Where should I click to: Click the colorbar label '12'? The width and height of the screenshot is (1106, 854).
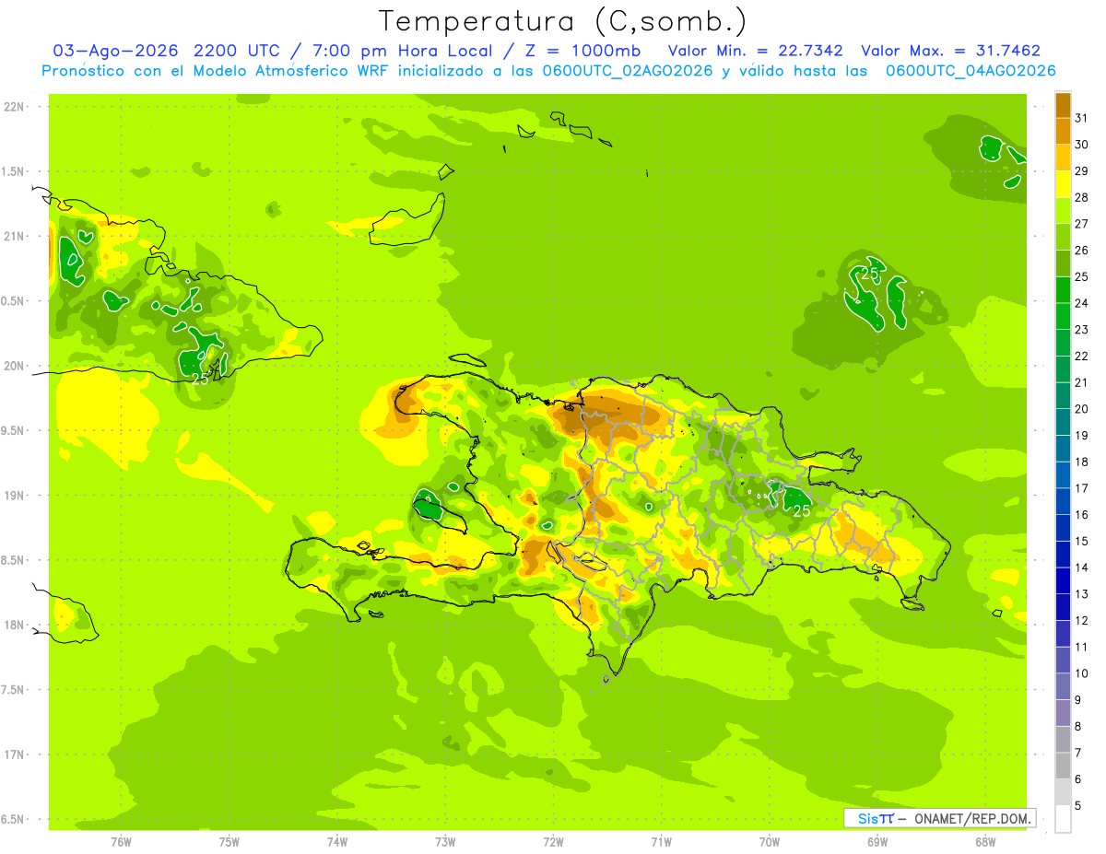(x=1082, y=620)
